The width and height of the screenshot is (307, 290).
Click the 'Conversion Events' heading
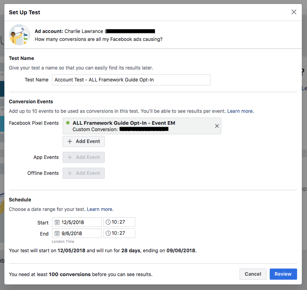tap(31, 102)
